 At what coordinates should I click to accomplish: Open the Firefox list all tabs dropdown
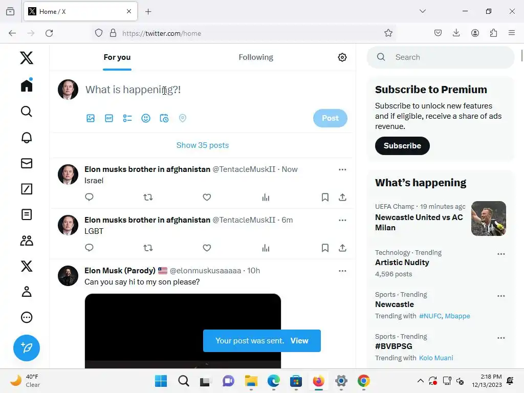point(422,11)
